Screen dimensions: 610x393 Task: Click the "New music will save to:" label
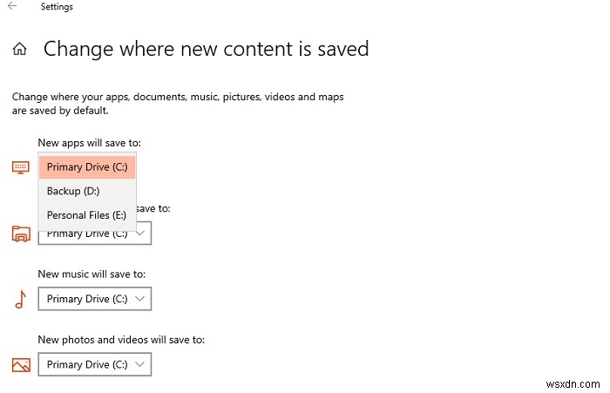(x=91, y=274)
